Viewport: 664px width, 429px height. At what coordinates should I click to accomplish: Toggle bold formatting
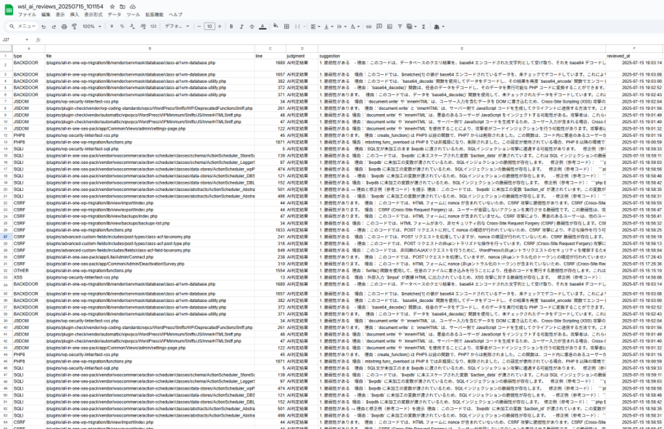coord(231,26)
